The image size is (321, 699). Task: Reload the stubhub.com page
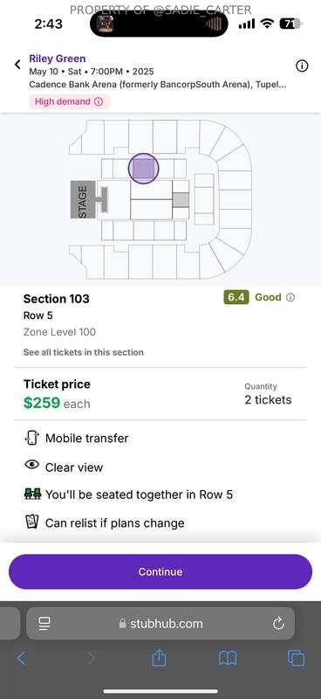point(278,623)
